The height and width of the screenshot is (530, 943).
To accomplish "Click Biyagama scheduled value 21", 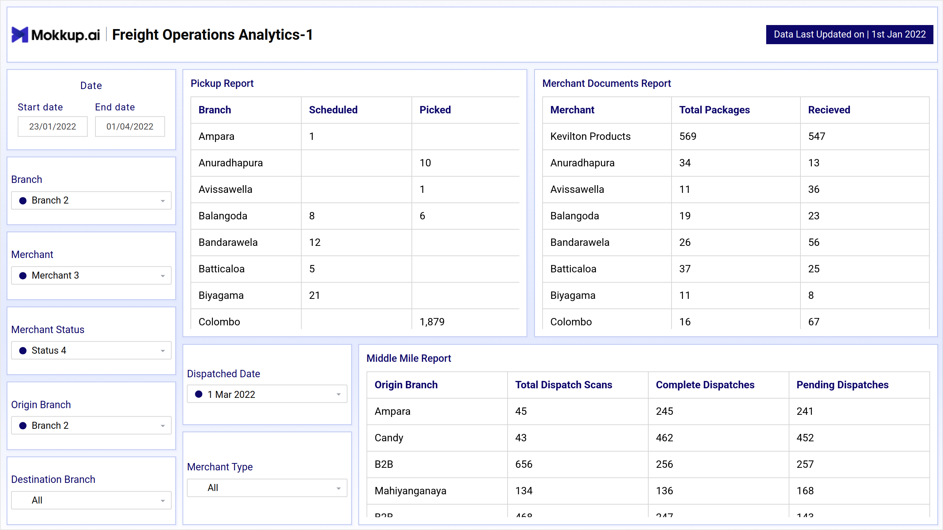I will 315,296.
